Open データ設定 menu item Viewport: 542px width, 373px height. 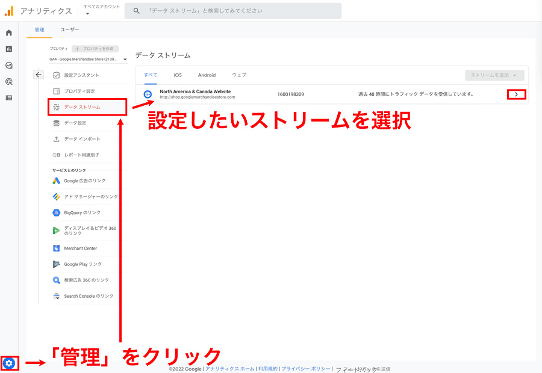[x=89, y=123]
